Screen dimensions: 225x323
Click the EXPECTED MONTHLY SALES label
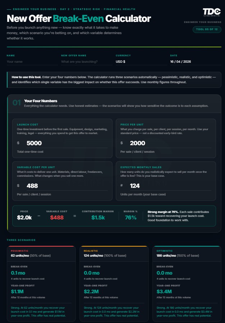pyautogui.click(x=141, y=167)
